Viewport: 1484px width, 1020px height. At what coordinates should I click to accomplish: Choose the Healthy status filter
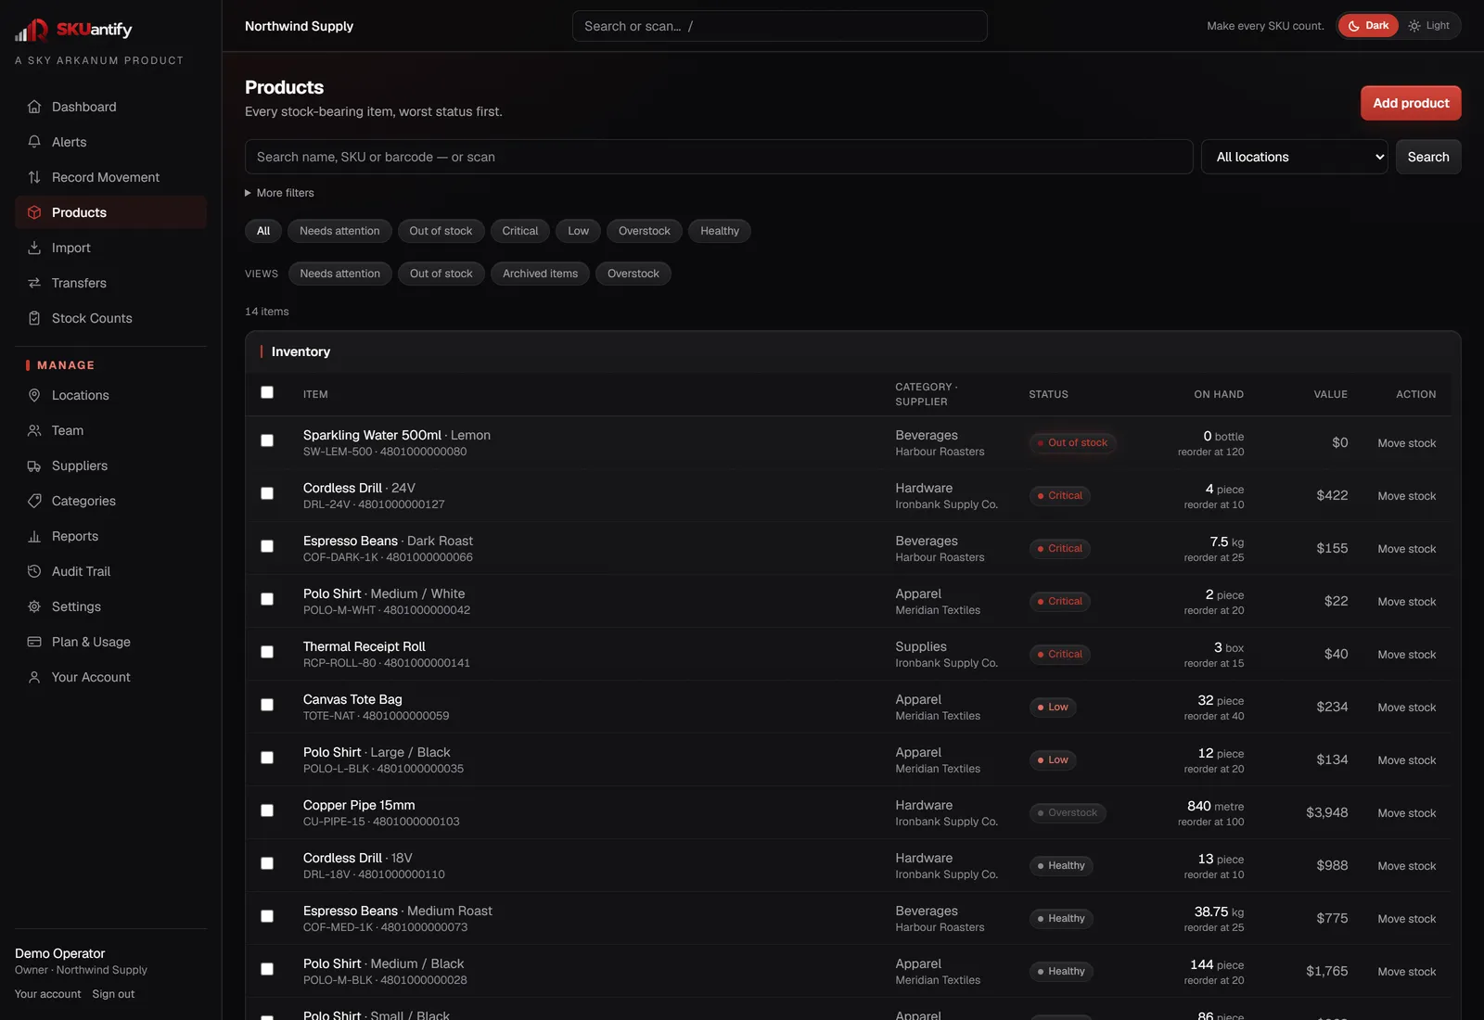pyautogui.click(x=720, y=231)
